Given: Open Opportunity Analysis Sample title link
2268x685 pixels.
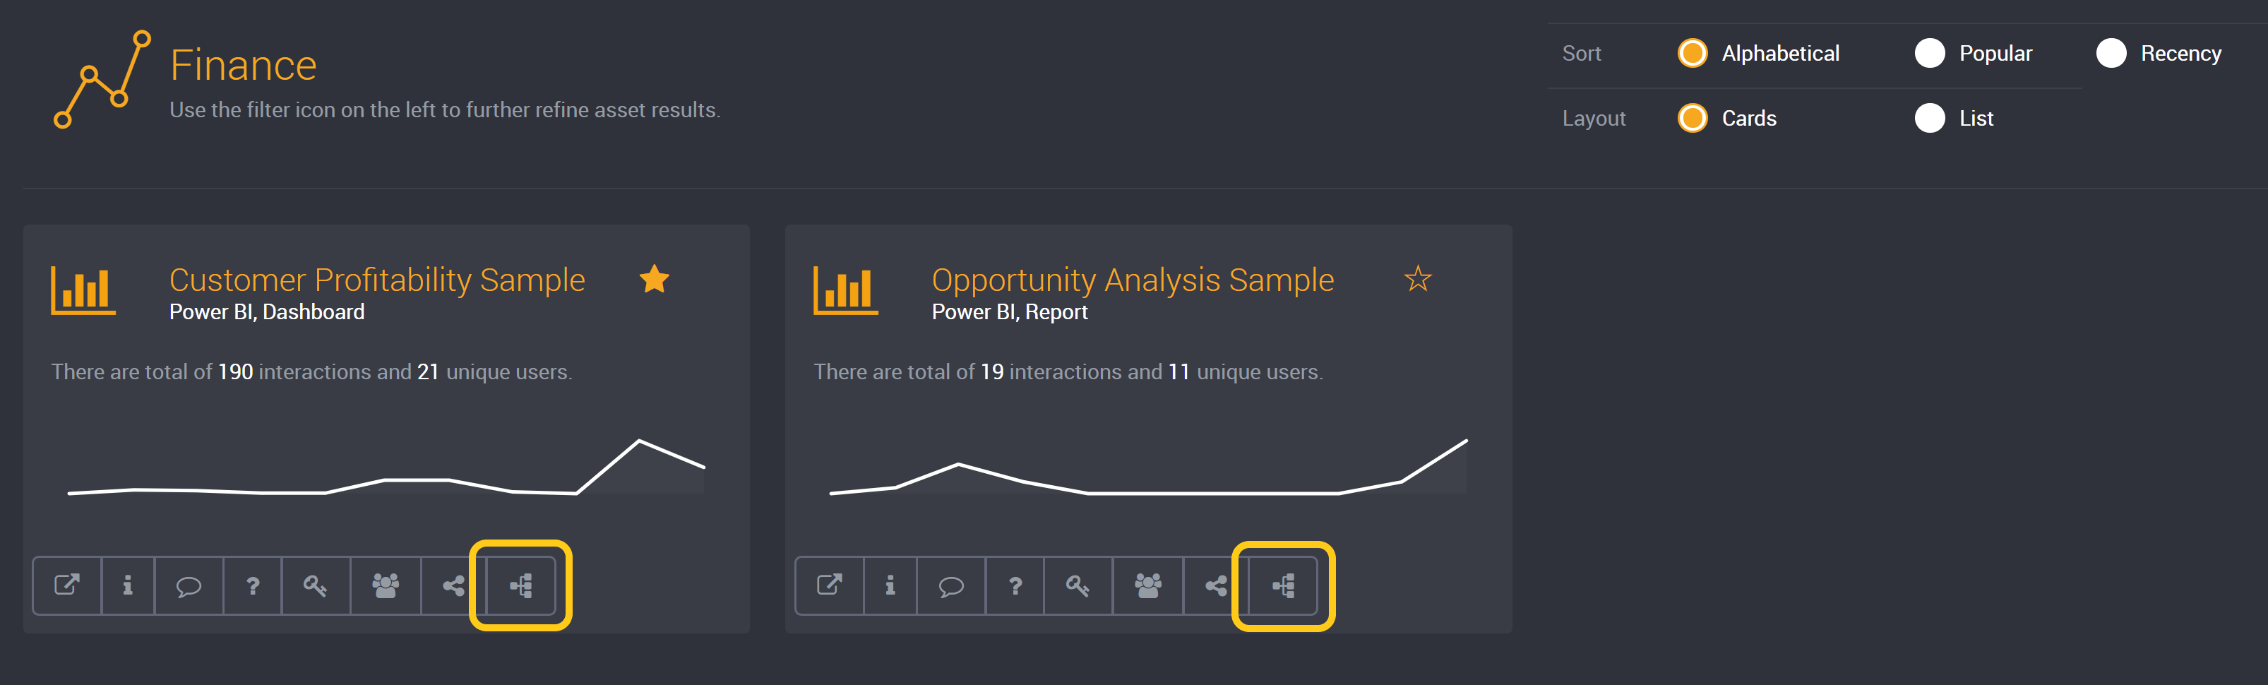Looking at the screenshot, I should click(1133, 279).
